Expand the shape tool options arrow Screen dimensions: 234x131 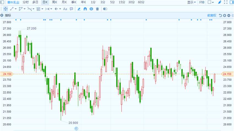point(25,9)
